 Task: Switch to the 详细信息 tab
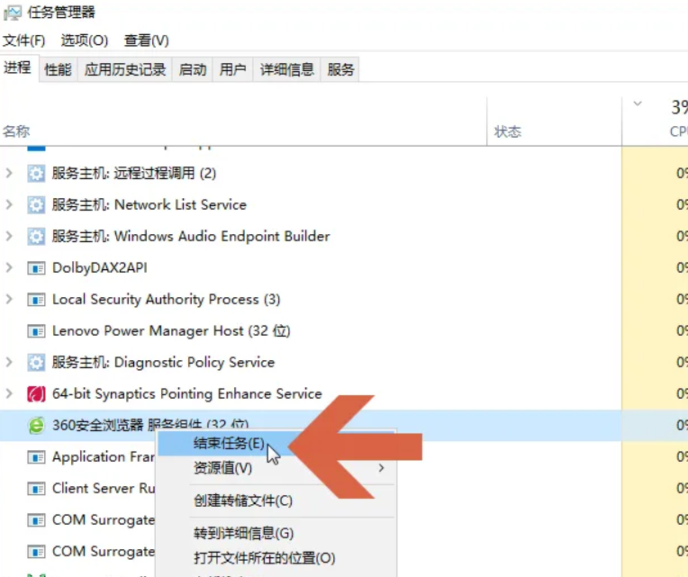point(287,69)
